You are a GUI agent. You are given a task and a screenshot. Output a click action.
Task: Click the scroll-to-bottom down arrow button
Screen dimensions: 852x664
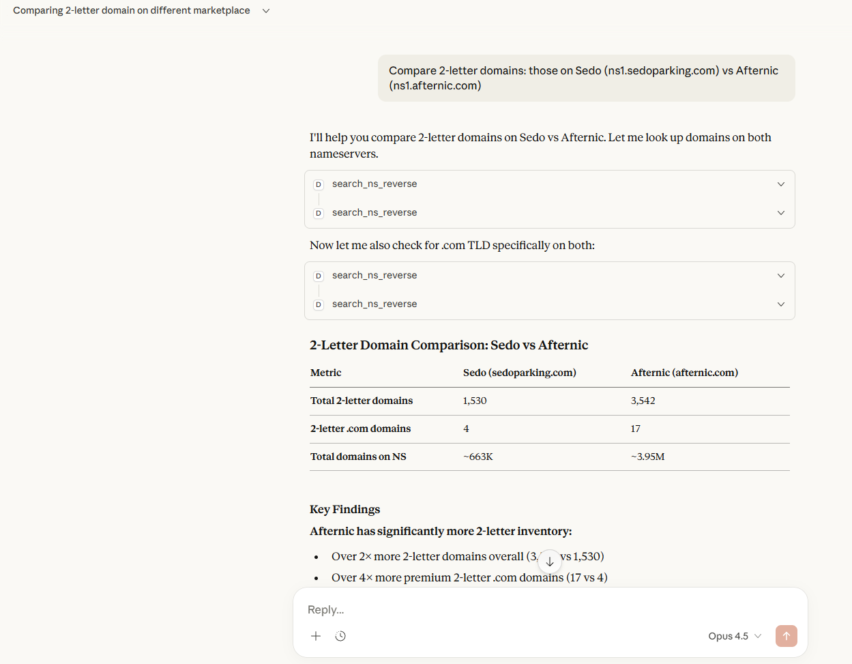click(x=550, y=562)
